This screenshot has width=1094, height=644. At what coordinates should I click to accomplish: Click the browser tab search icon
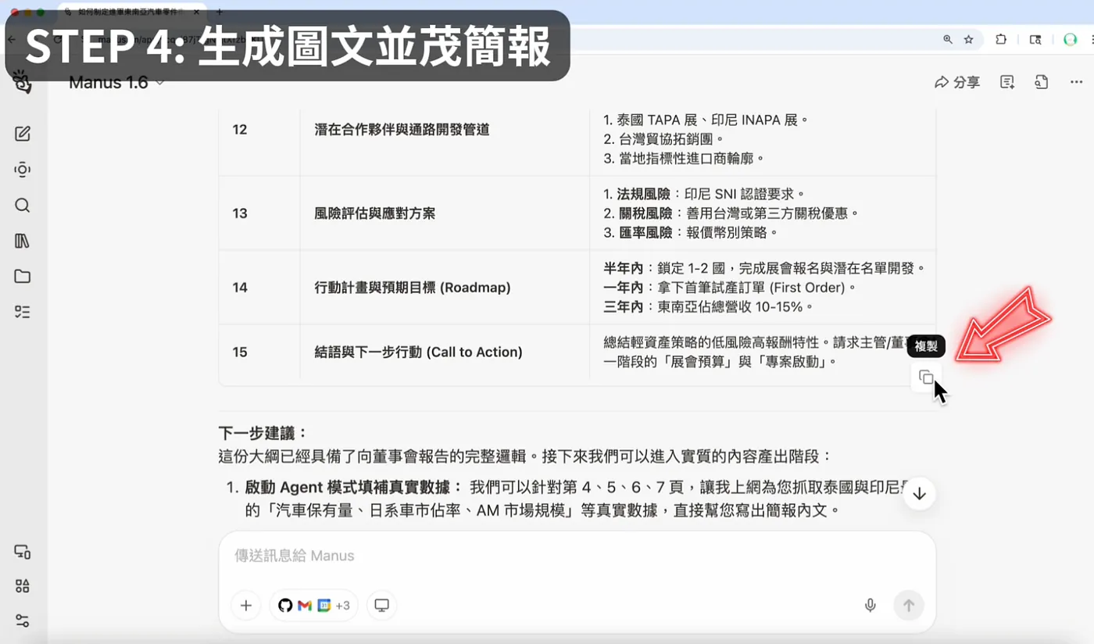(1035, 39)
